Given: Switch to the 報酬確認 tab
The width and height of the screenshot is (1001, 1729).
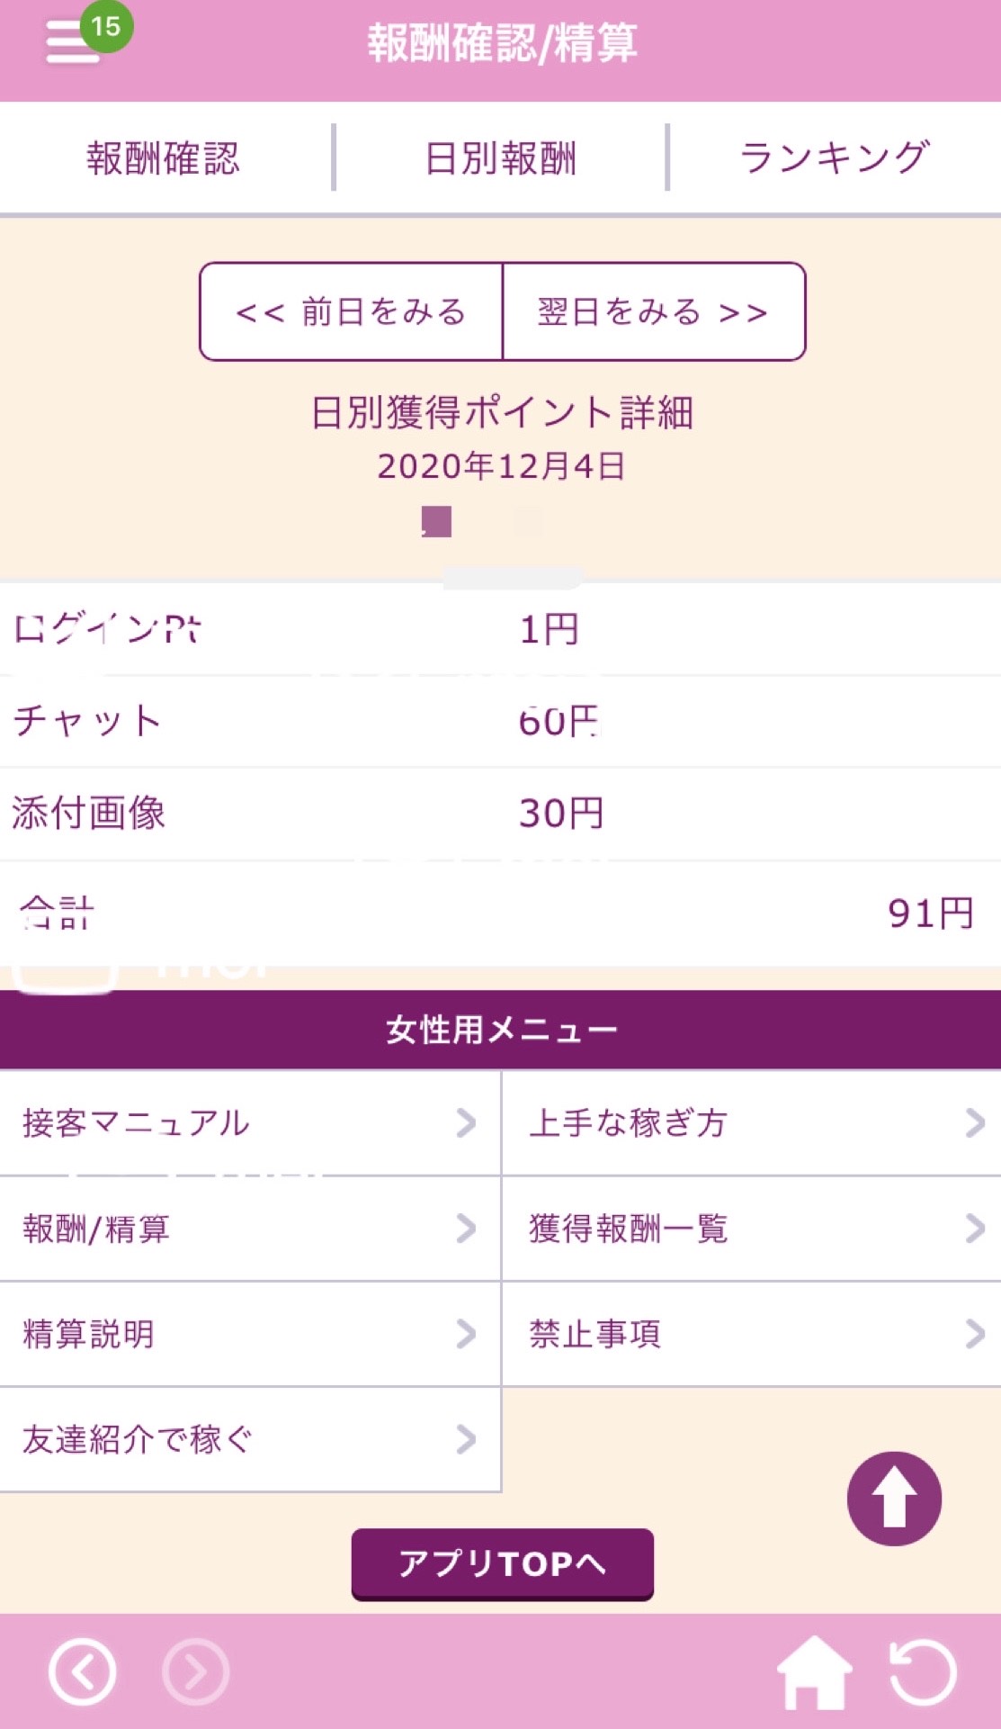Looking at the screenshot, I should (164, 158).
